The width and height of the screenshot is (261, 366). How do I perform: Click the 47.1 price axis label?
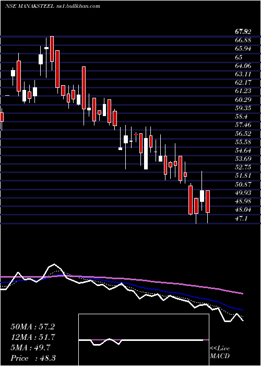pyautogui.click(x=241, y=218)
